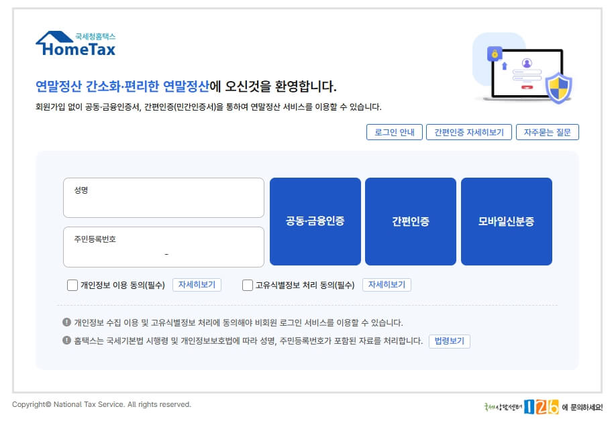Open 간편인증 자세히보기 details

[468, 132]
